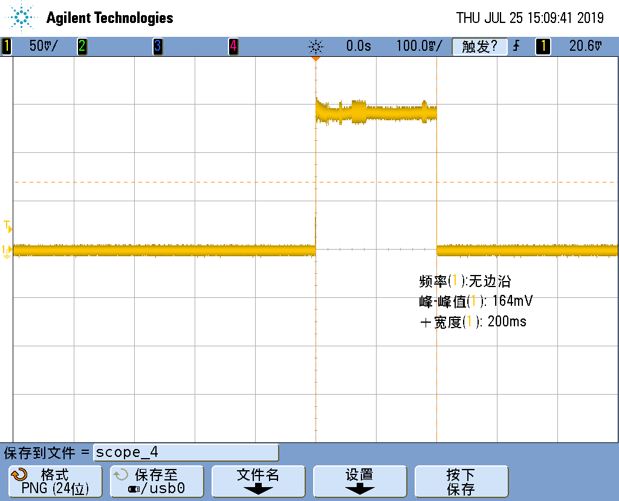The image size is (619, 501).
Task: Click the 触发? trigger status button
Action: pyautogui.click(x=479, y=46)
